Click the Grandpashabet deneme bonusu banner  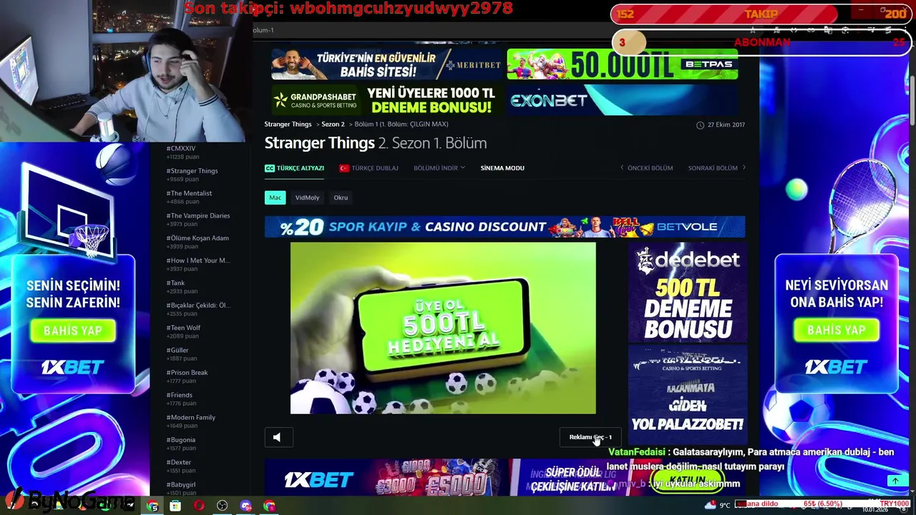(x=386, y=100)
